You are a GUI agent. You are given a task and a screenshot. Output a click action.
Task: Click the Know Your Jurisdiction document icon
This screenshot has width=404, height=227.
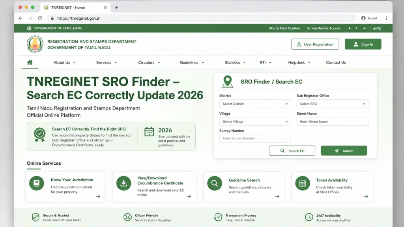[x=37, y=183]
